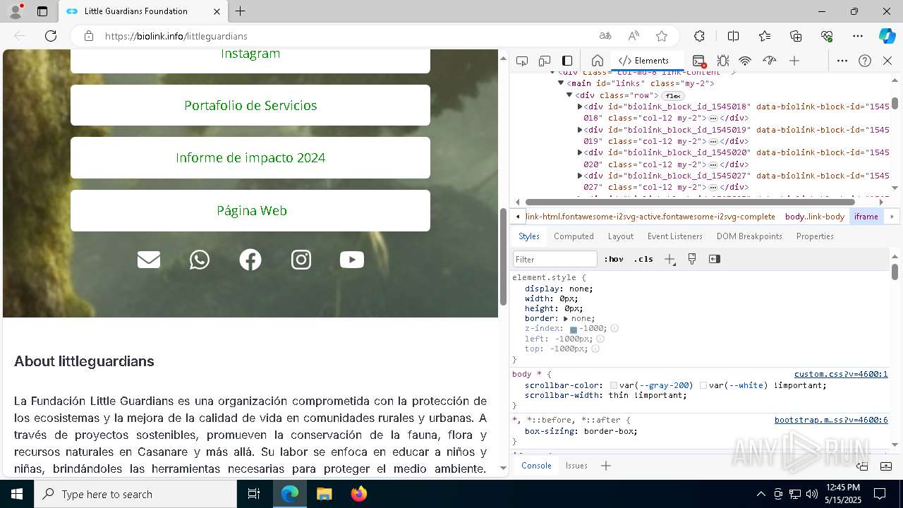Select body.link-body breadcrumb item

click(815, 217)
